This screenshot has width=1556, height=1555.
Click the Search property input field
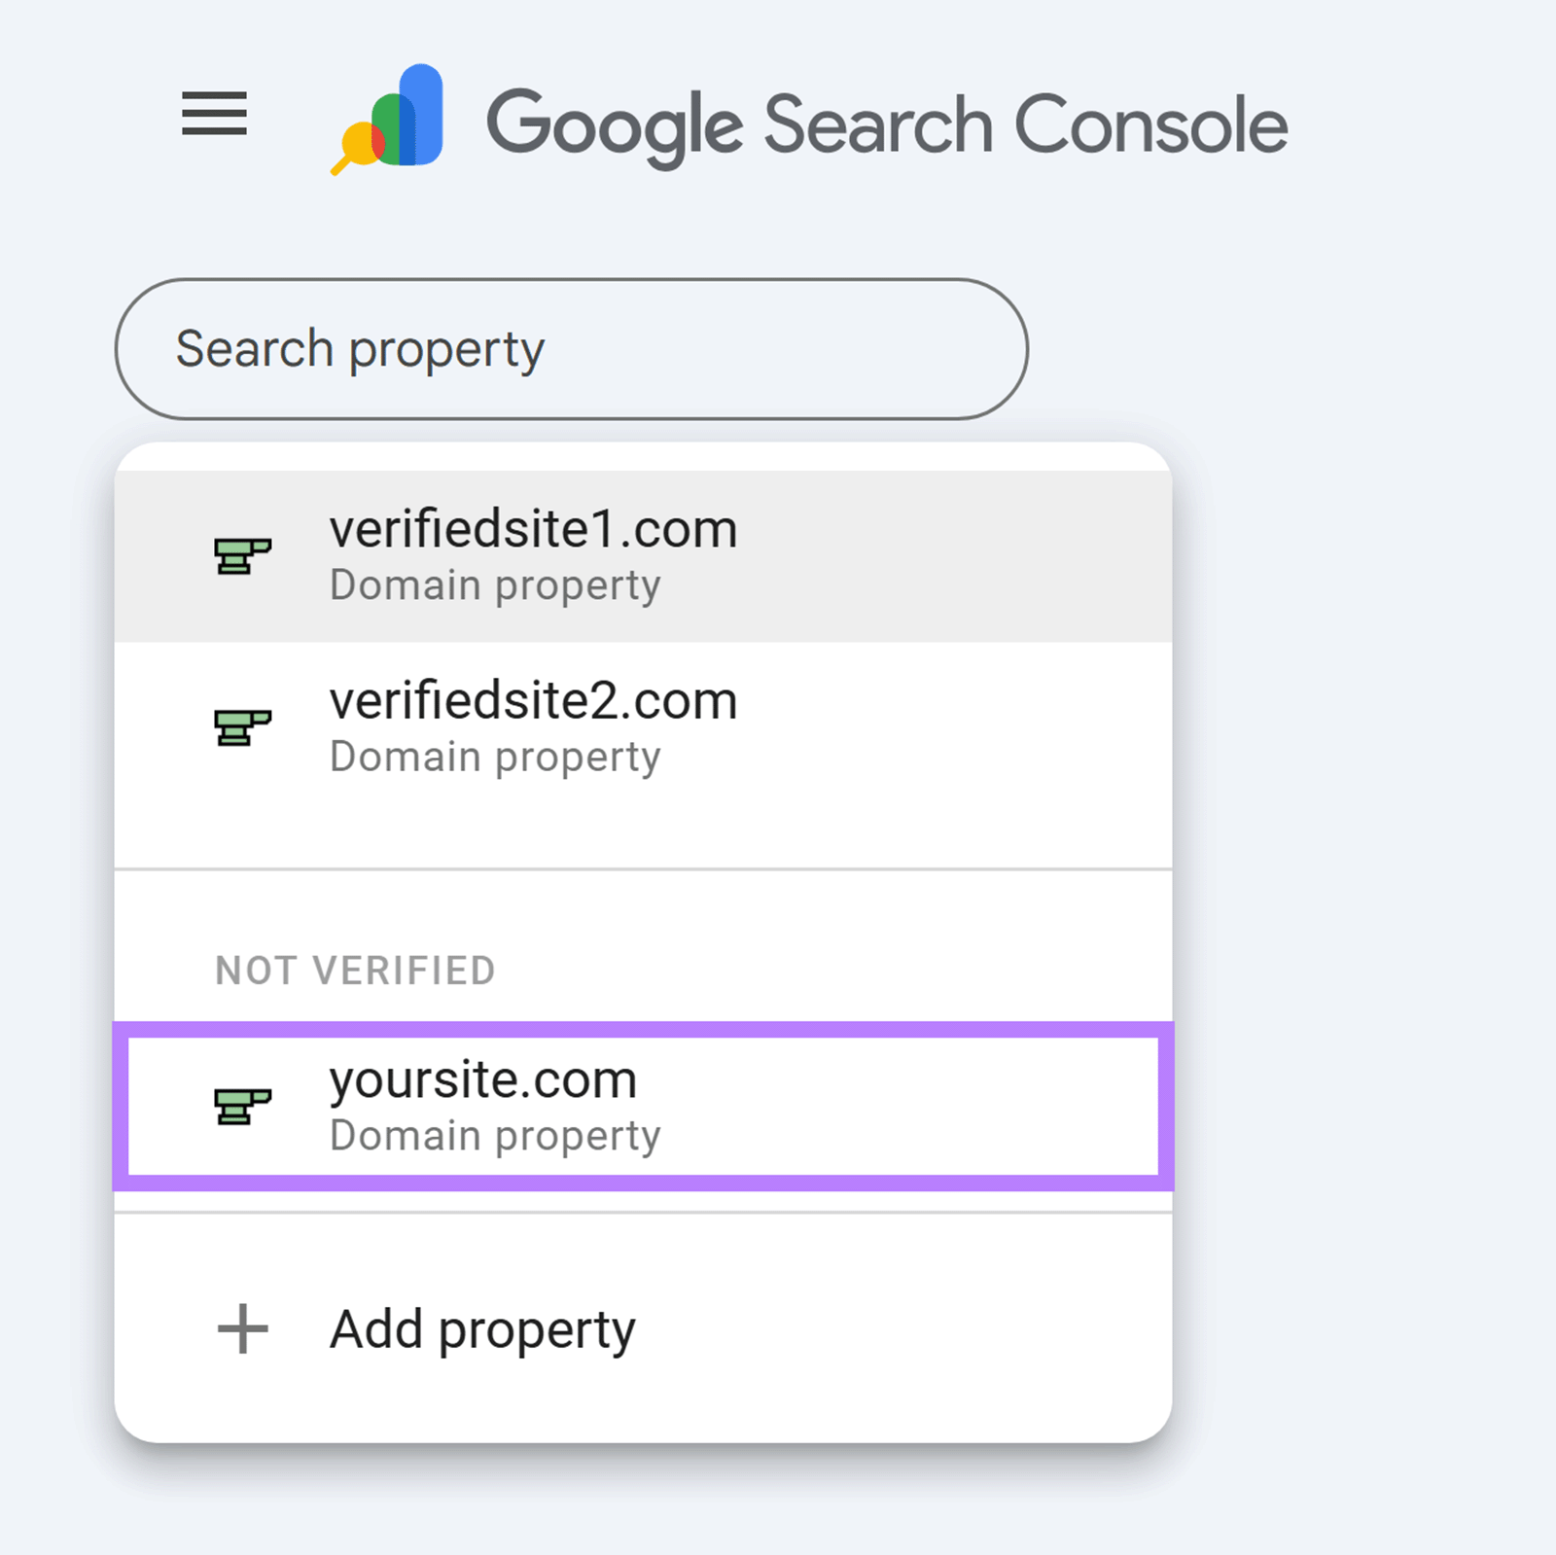[572, 349]
